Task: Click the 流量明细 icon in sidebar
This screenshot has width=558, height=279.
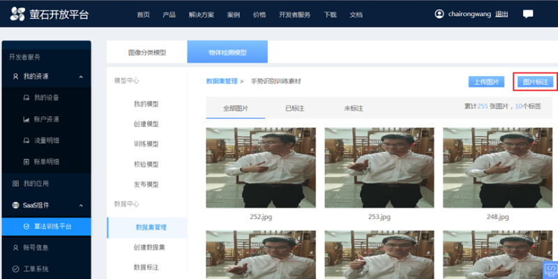Action: pyautogui.click(x=27, y=140)
